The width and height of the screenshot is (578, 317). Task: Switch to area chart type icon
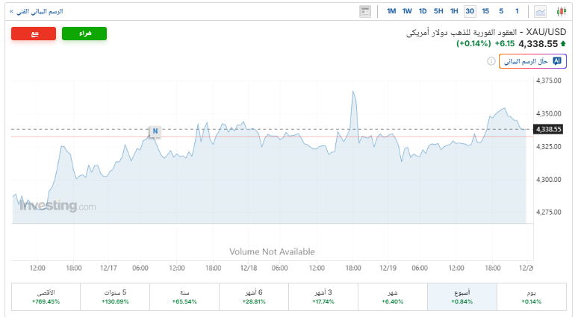(541, 11)
